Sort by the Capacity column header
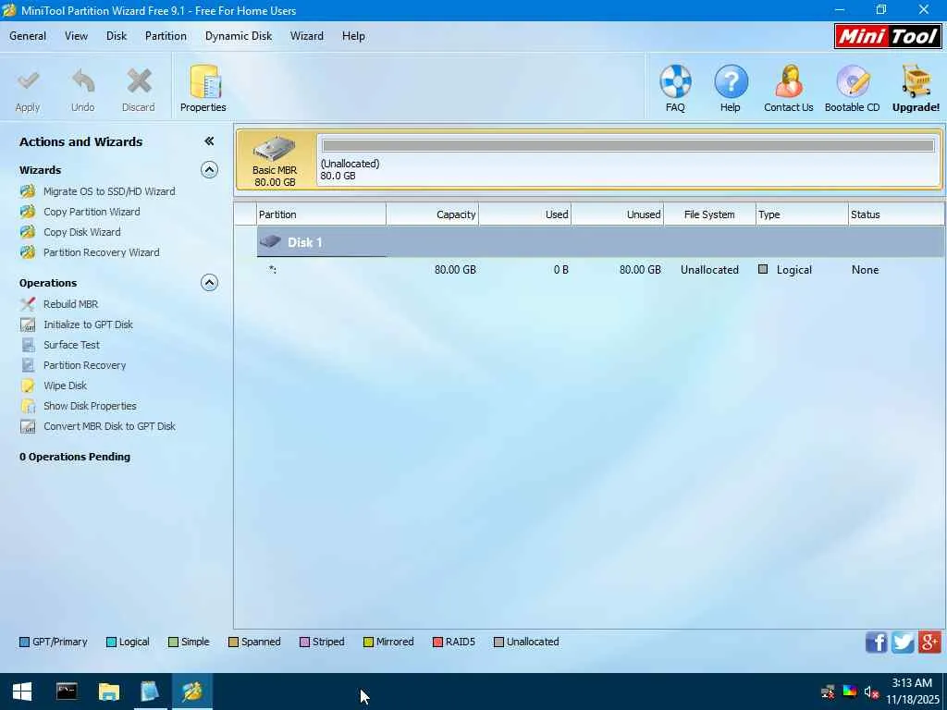Image resolution: width=947 pixels, height=710 pixels. click(433, 214)
